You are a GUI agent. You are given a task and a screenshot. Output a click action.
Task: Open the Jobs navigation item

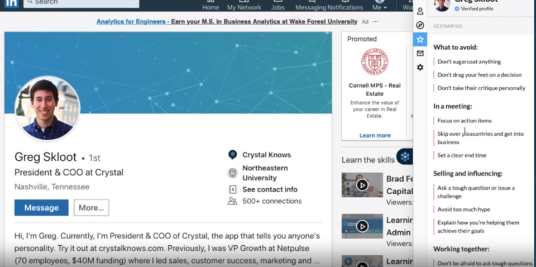point(277,7)
